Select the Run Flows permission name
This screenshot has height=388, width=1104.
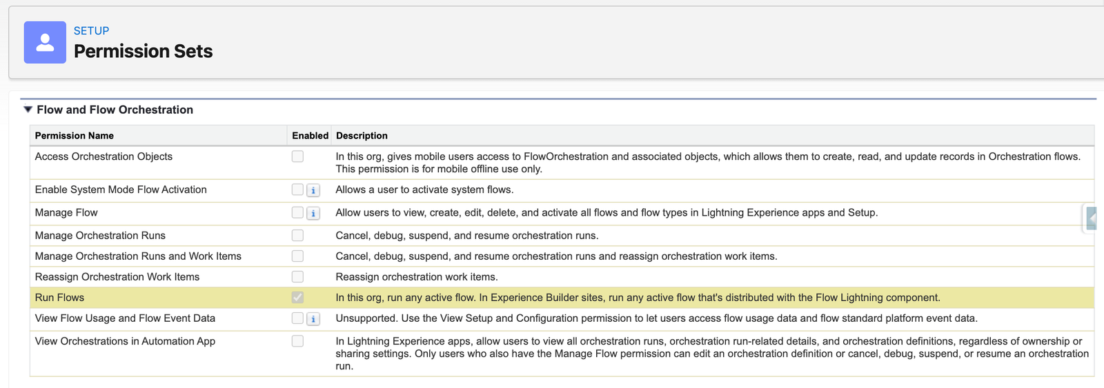point(59,298)
